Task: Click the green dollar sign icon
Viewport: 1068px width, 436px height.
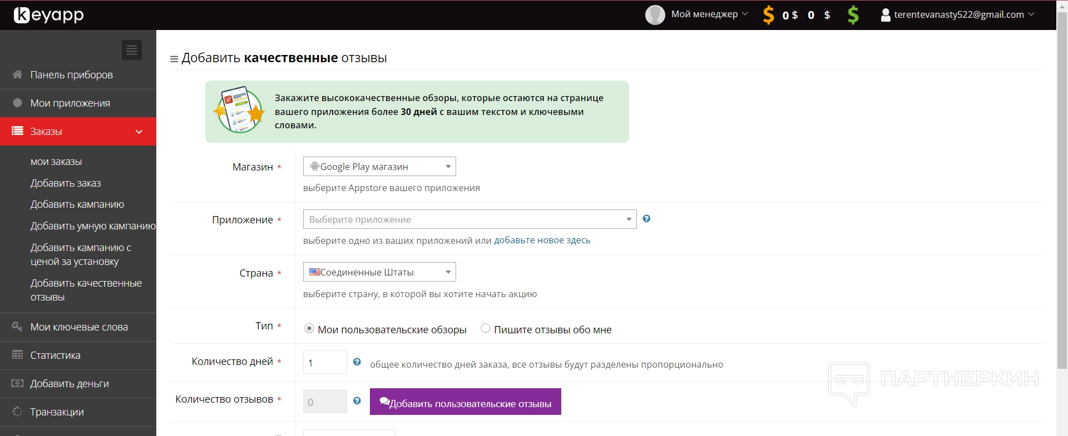Action: pyautogui.click(x=853, y=15)
